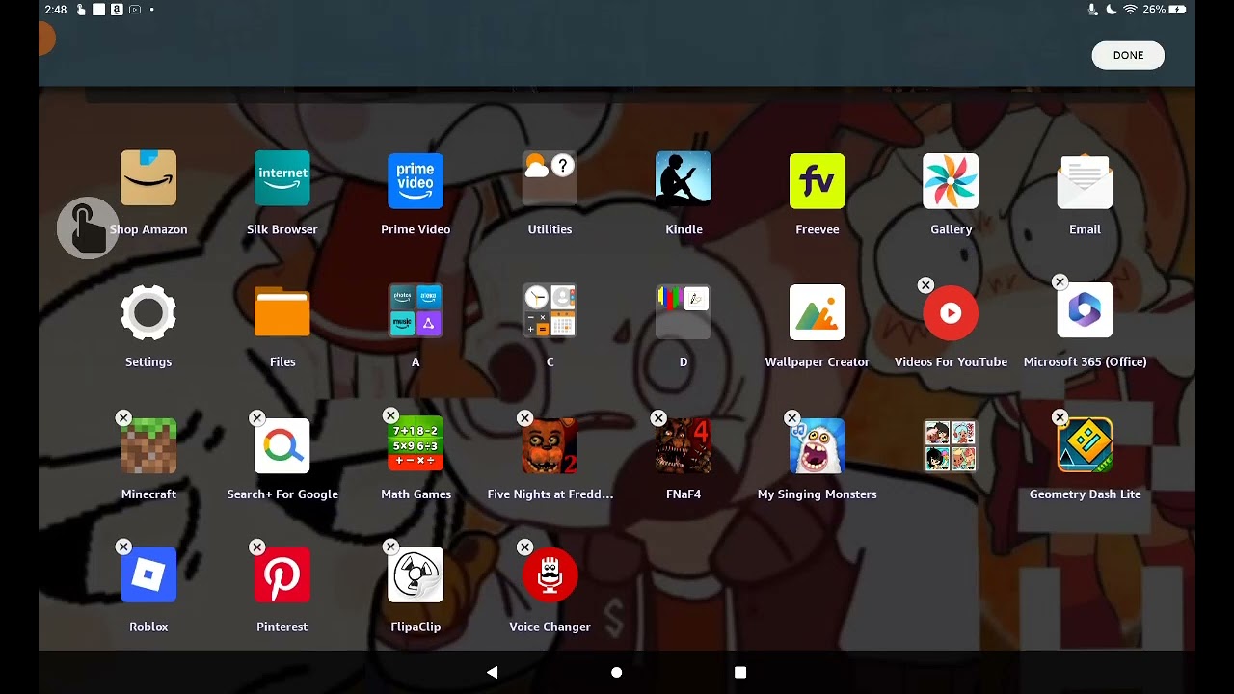Uninstall Roblox via its X badge
1234x694 pixels.
click(123, 547)
